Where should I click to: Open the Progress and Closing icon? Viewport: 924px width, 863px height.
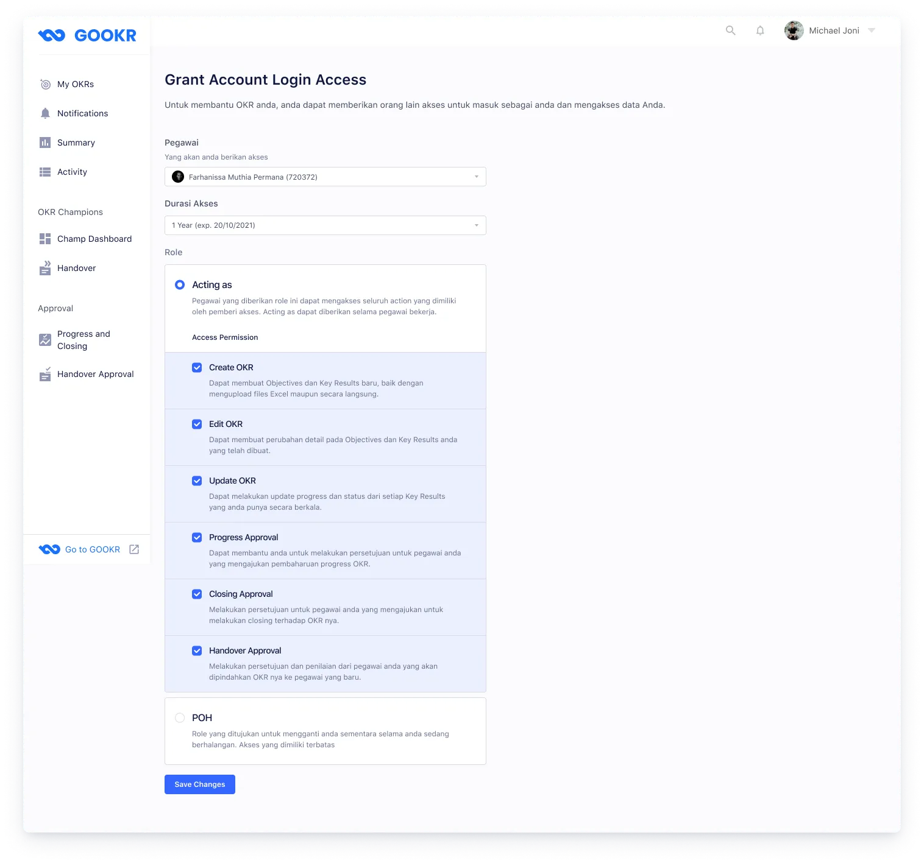[x=45, y=339]
